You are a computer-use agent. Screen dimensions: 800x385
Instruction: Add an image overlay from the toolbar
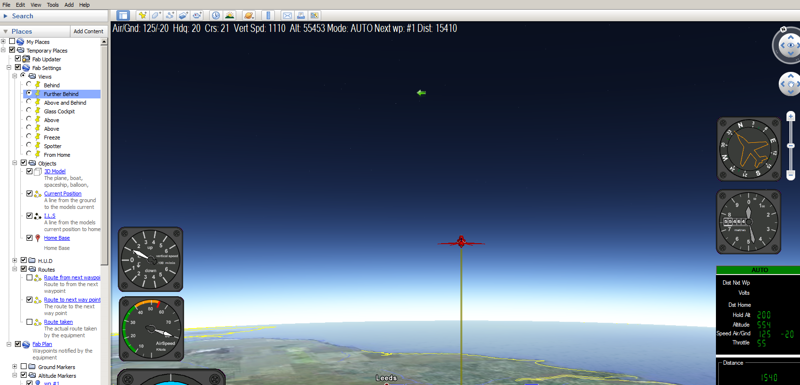183,15
